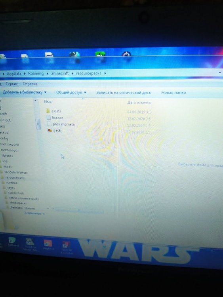The height and width of the screenshot is (297, 223).
Task: Click the date in the pack.mcmeta row
Action: point(139,126)
